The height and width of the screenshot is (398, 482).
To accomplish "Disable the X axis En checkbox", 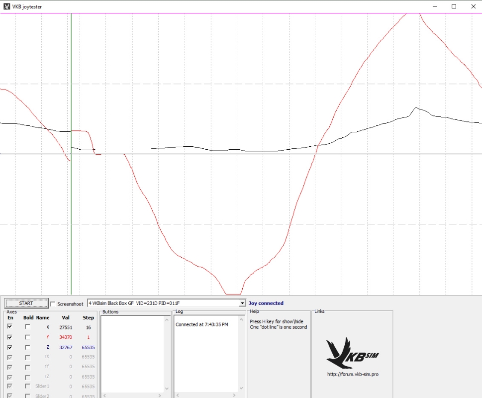I will pos(9,327).
